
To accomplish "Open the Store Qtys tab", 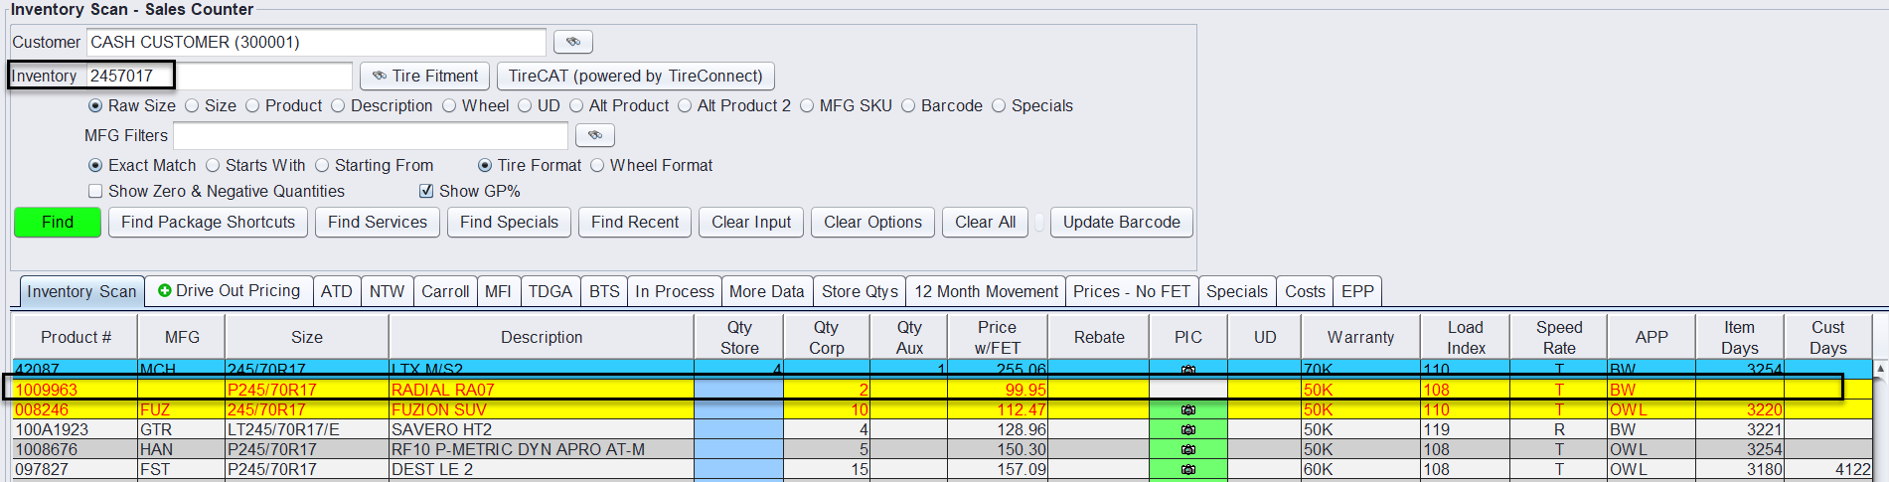I will (859, 291).
